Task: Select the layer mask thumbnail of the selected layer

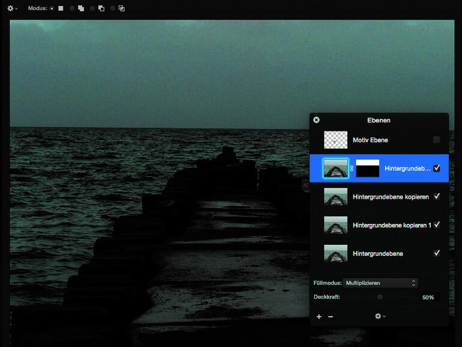Action: pos(367,169)
